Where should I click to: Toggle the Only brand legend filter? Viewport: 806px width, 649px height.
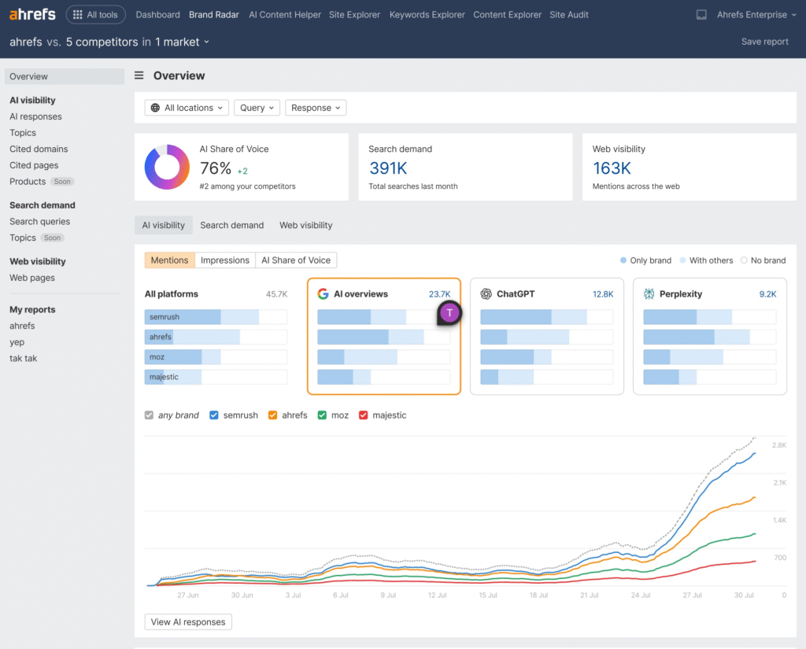pos(645,260)
